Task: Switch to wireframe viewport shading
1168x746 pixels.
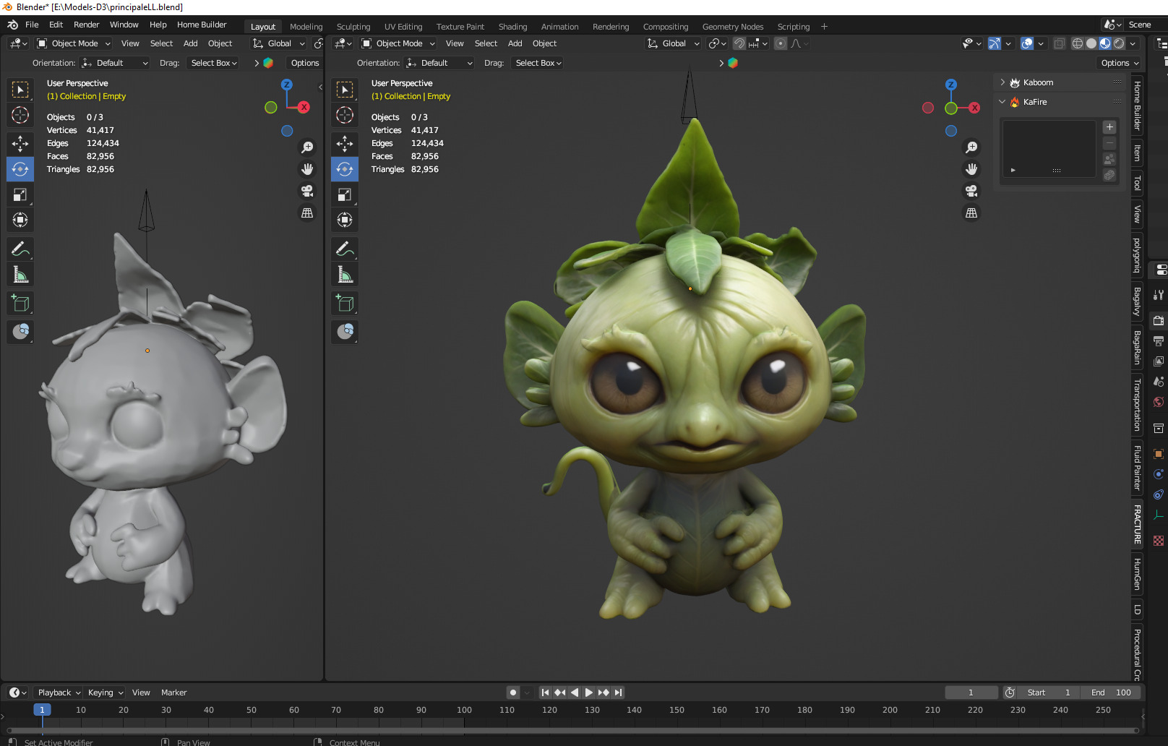Action: 1078,43
